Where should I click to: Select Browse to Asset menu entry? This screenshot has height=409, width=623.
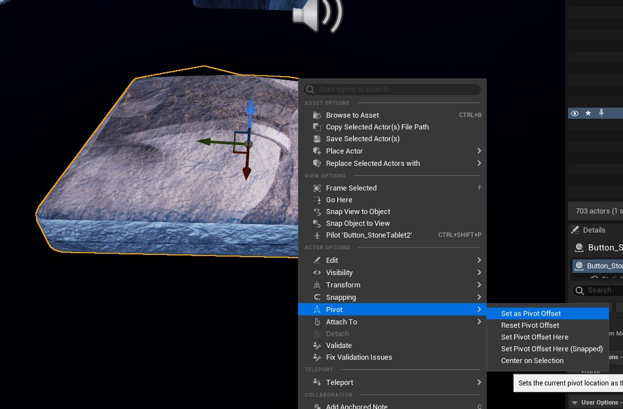[x=392, y=115]
